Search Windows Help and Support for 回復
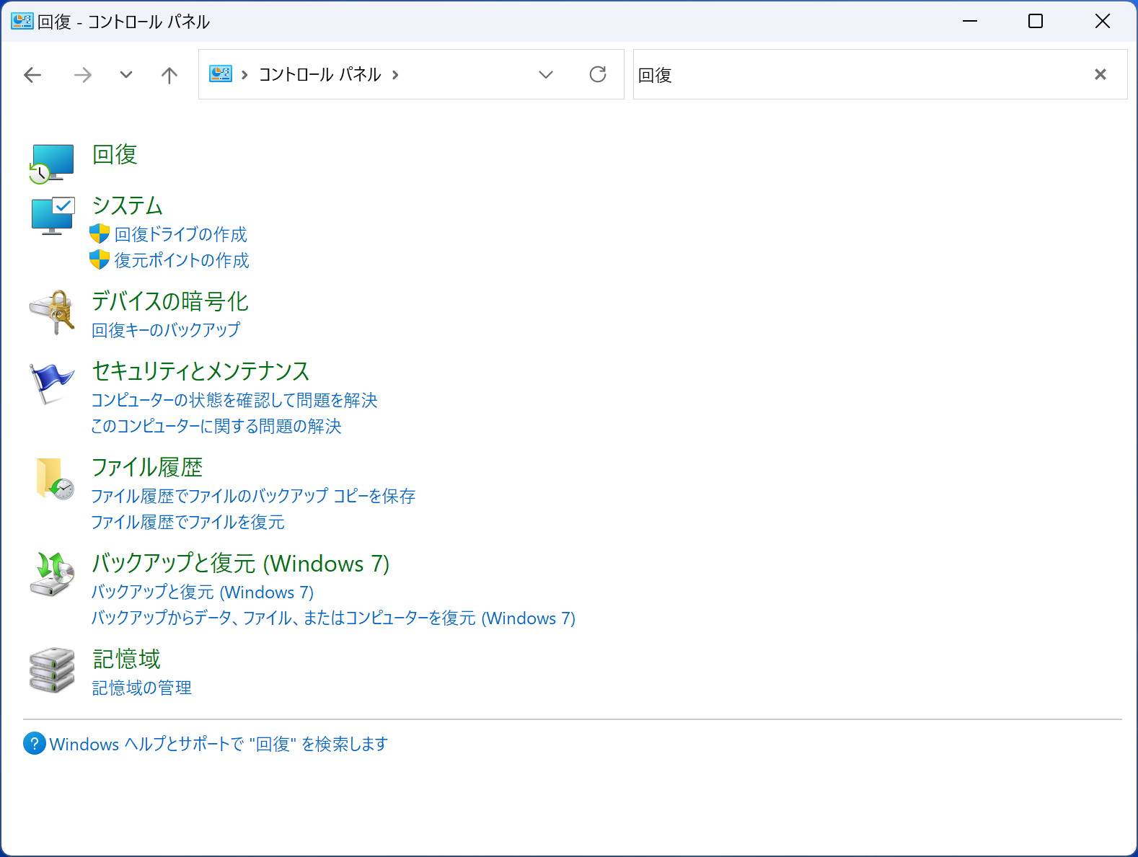This screenshot has width=1138, height=857. (219, 744)
